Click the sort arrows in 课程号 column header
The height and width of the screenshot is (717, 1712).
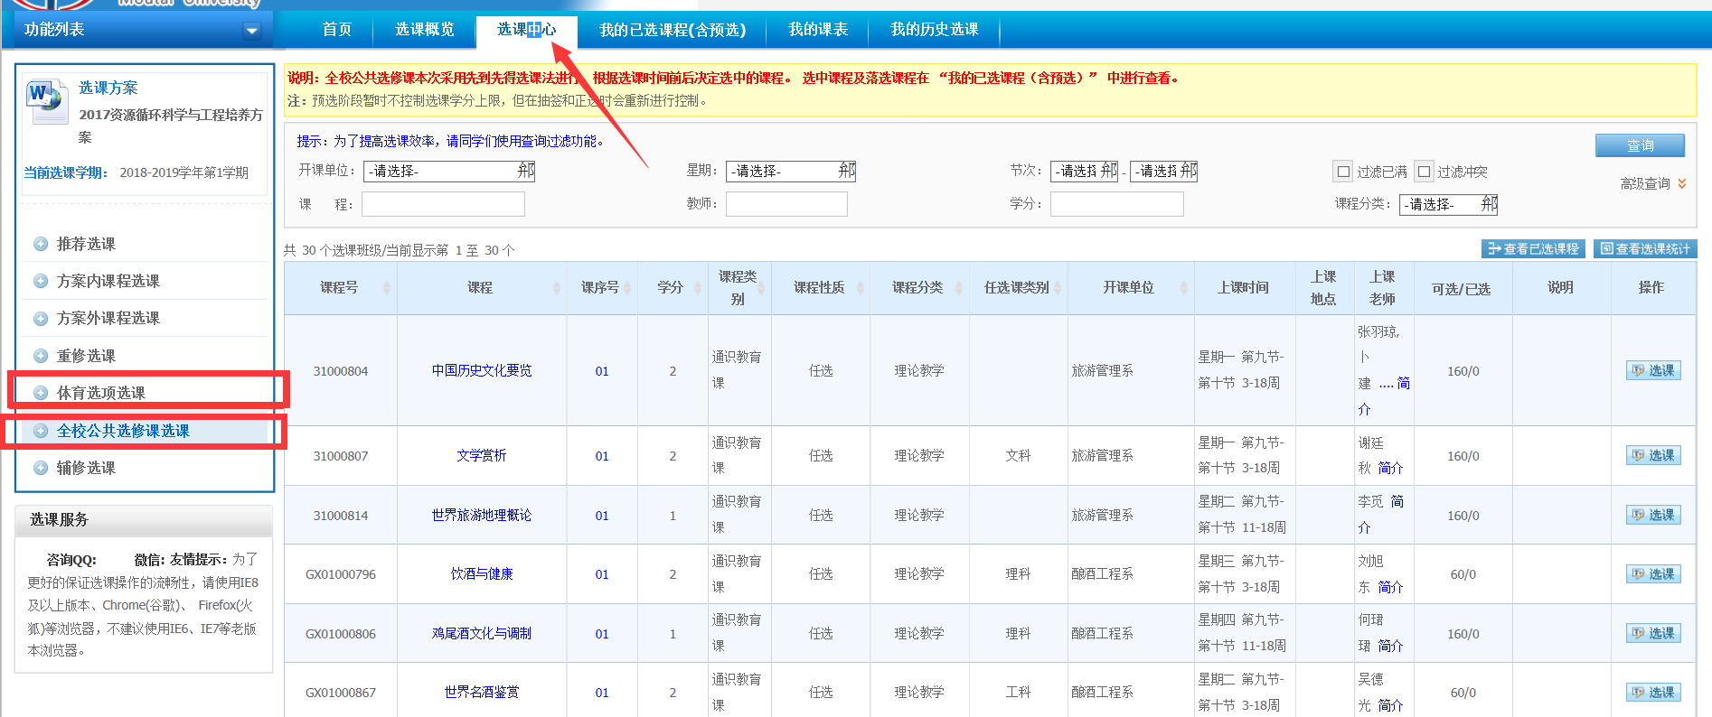pos(386,288)
